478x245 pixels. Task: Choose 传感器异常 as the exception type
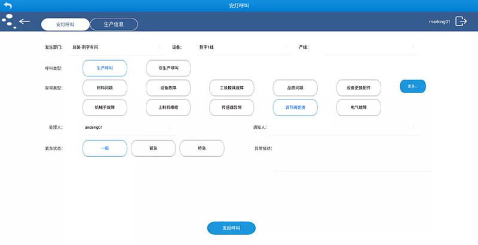[232, 108]
